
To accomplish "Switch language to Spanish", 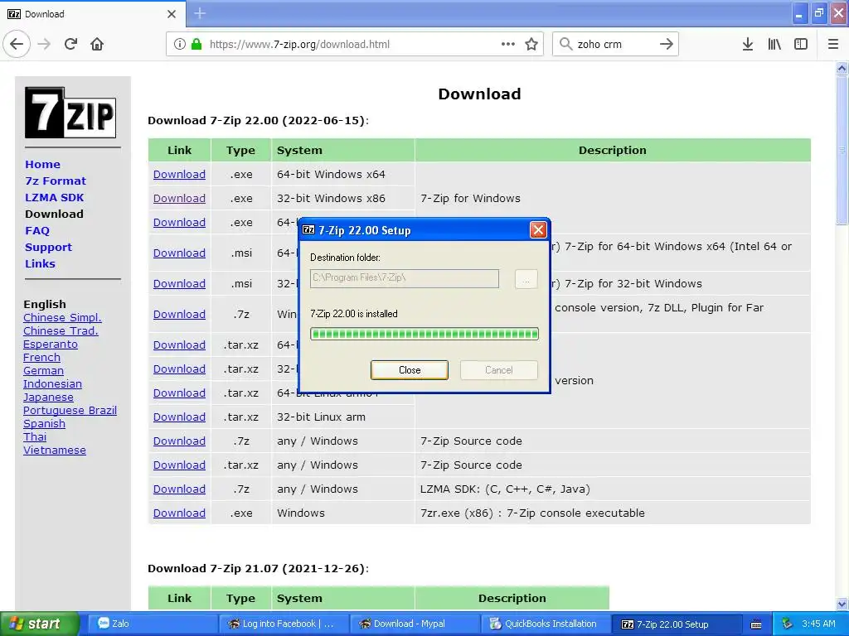I will coord(44,424).
